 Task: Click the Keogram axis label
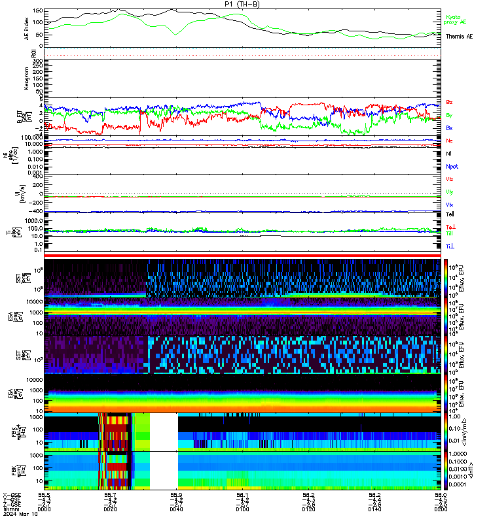[27, 78]
